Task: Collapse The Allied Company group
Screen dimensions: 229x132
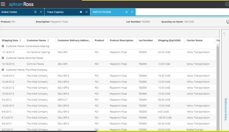Action: click(x=3, y=70)
